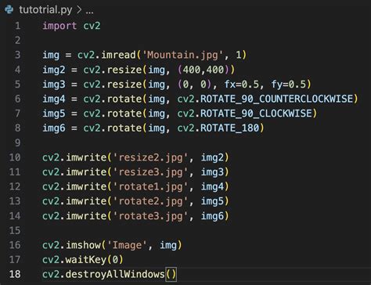
Task: Place cursor on 'Mountain.jpg' string
Action: point(185,55)
